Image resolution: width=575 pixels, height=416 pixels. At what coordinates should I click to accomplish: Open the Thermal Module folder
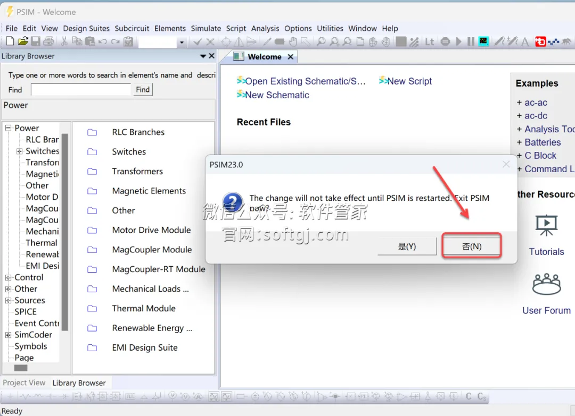coord(144,308)
